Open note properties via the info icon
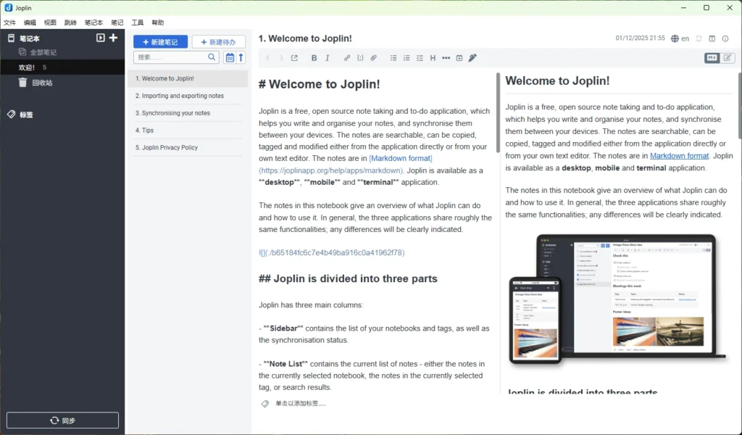742x435 pixels. click(x=725, y=38)
